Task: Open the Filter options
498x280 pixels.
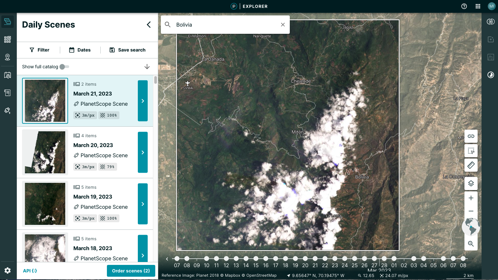Action: click(x=39, y=50)
